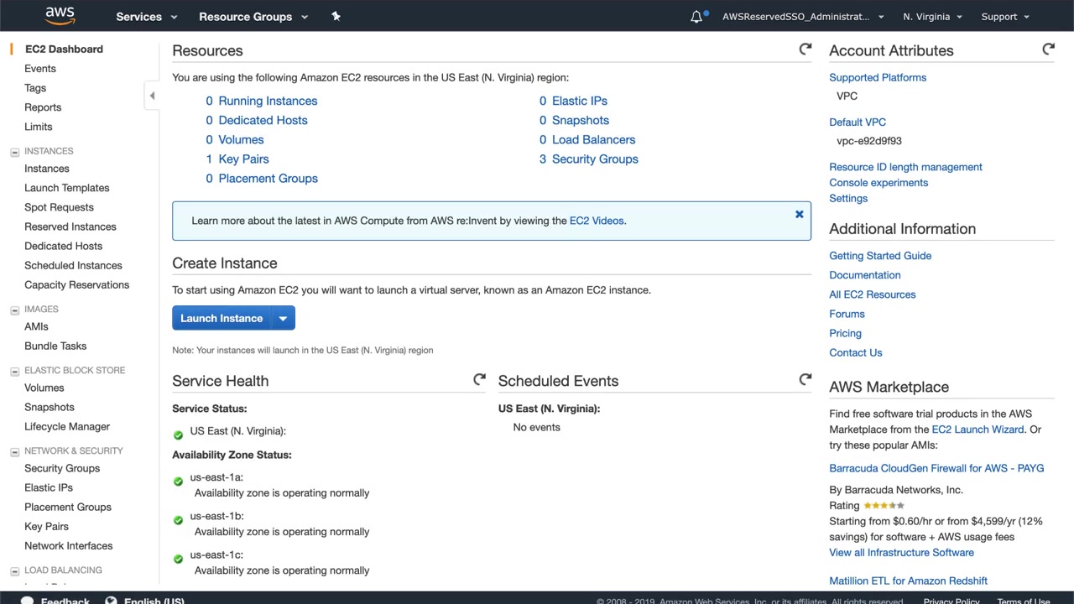Refresh the Resources panel
The width and height of the screenshot is (1074, 604).
pos(805,49)
